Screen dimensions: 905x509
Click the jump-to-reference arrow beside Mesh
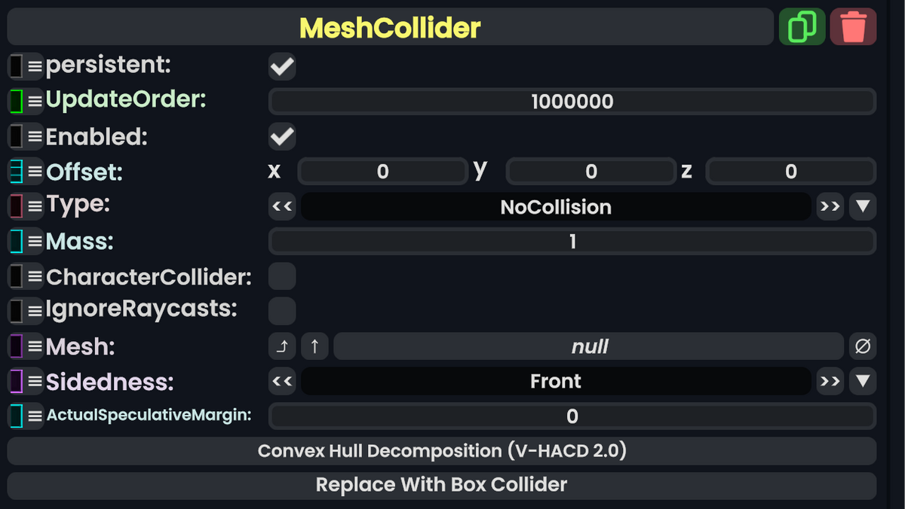point(282,346)
